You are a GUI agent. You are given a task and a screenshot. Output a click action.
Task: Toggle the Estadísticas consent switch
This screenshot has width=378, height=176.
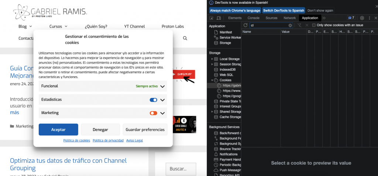(x=154, y=100)
